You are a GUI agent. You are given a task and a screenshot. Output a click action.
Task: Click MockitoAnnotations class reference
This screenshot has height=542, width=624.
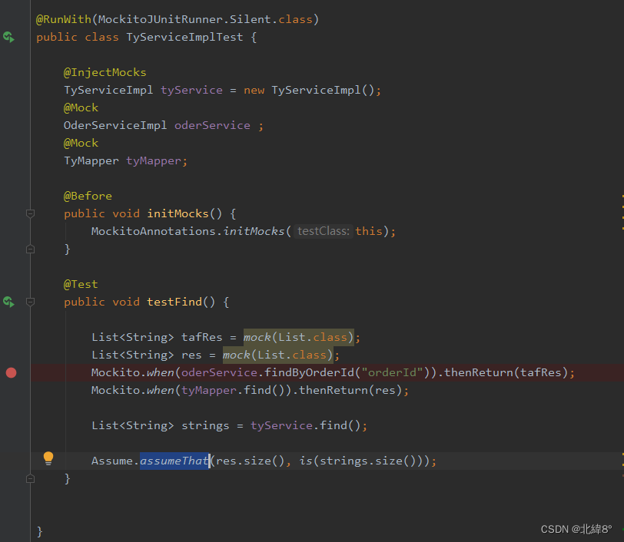coord(154,231)
